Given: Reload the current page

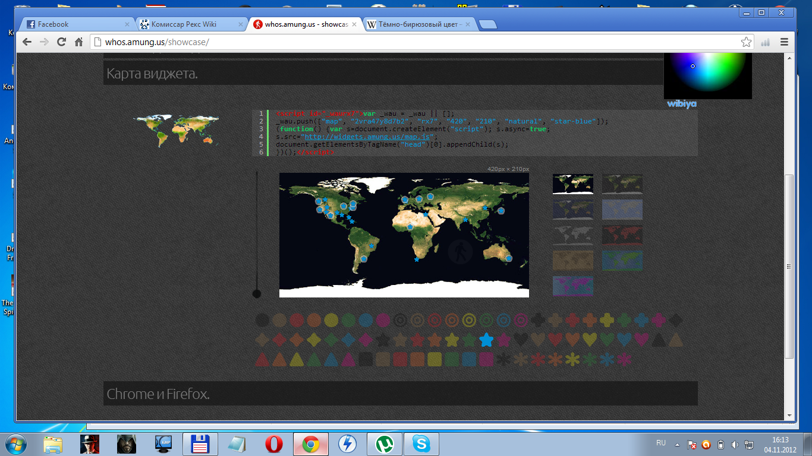Looking at the screenshot, I should pos(61,42).
